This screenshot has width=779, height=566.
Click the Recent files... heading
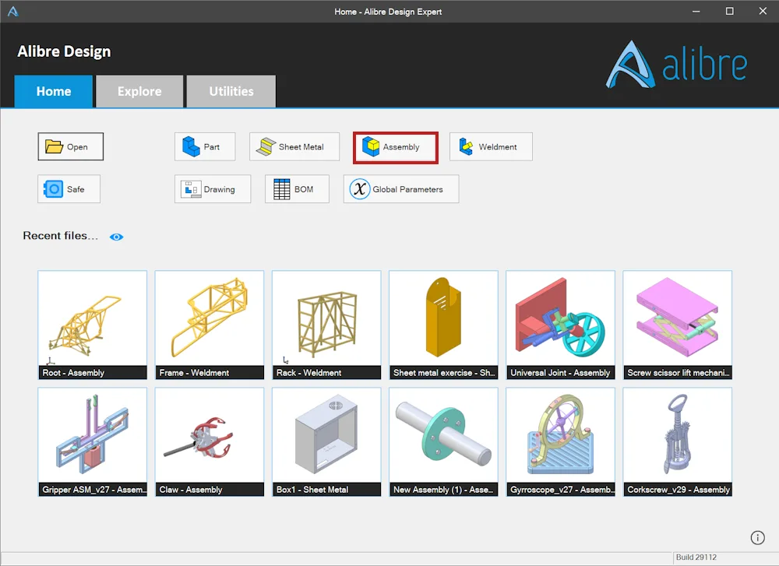click(x=60, y=236)
